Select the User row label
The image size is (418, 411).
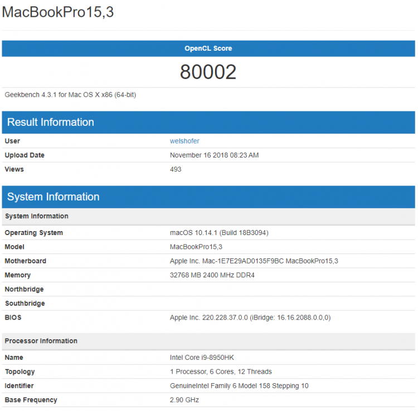12,141
